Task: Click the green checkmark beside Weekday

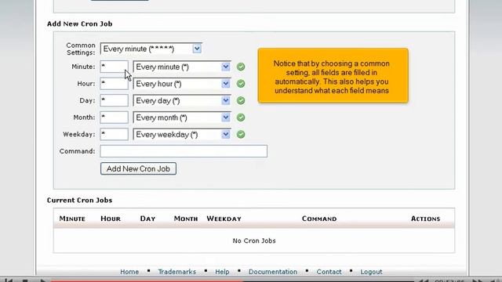Action: click(241, 135)
